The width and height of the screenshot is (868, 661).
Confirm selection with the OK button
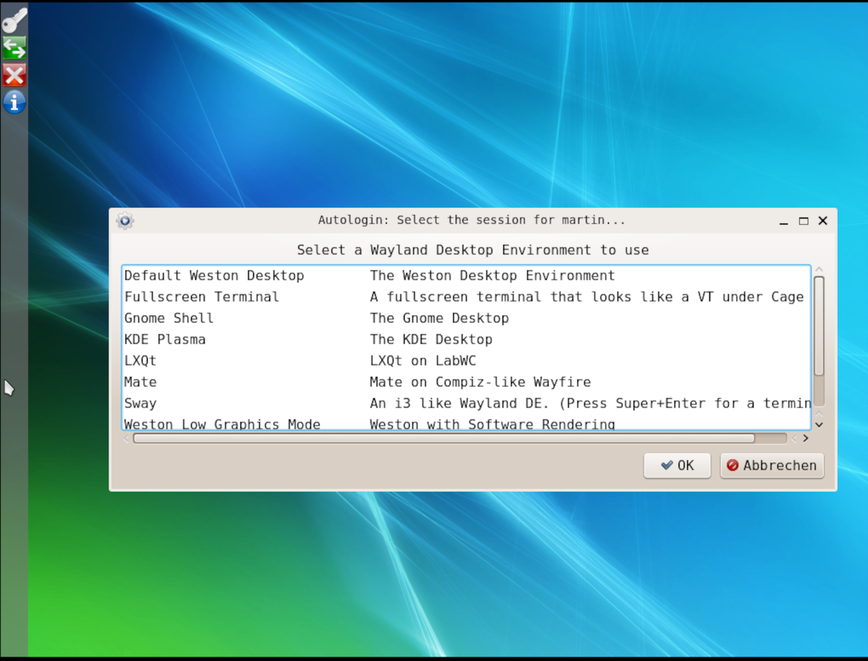pos(677,466)
